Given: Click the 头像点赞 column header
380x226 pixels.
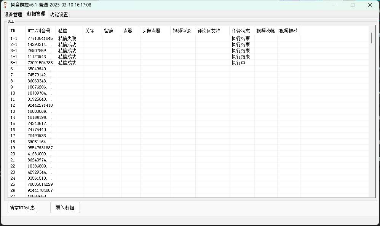Looking at the screenshot, I should 151,31.
